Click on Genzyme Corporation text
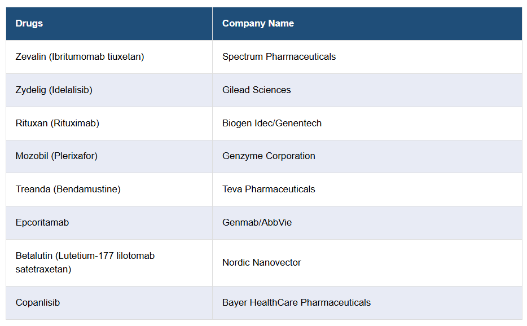Image resolution: width=527 pixels, height=326 pixels. [269, 156]
